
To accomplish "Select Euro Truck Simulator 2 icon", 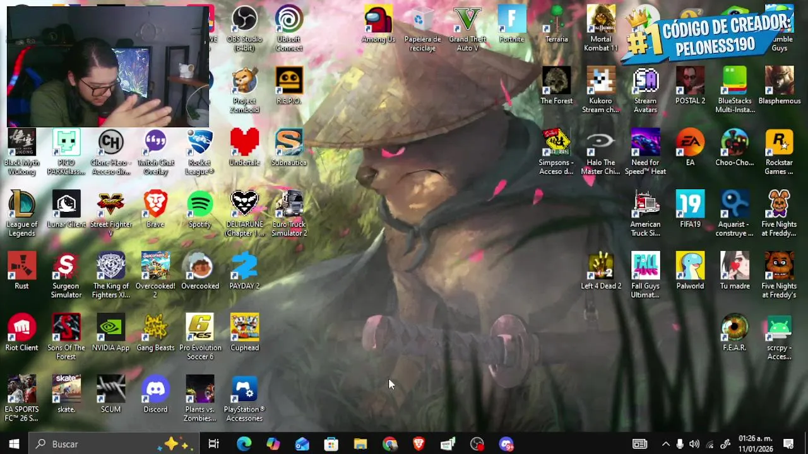I will (289, 204).
